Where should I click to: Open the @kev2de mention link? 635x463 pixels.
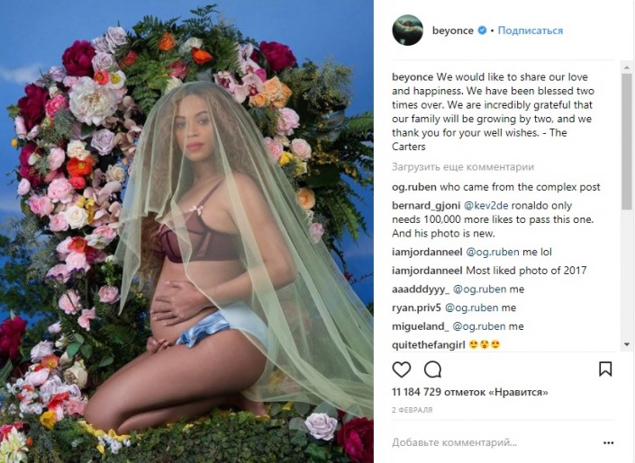(x=486, y=205)
